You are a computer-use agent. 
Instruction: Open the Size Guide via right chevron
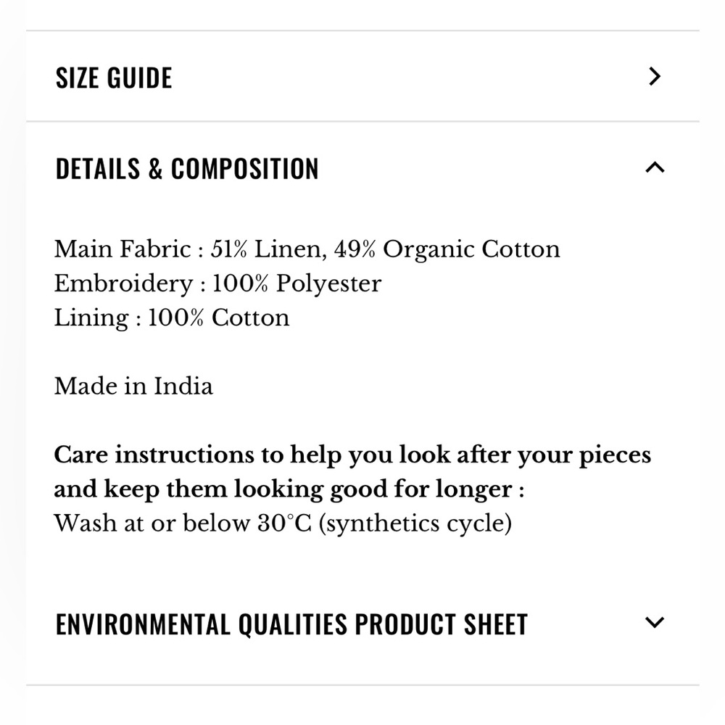(655, 76)
